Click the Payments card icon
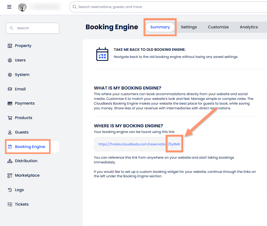Screen dimensions: 267x226 (10, 103)
